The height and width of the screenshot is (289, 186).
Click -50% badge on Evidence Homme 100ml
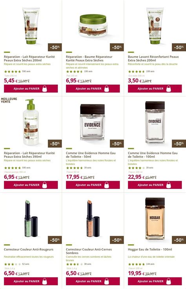tap(179, 144)
